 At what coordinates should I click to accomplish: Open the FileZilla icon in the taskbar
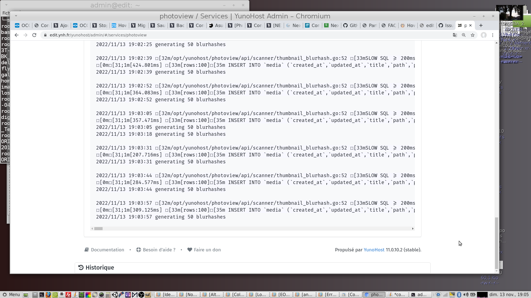(x=68, y=294)
